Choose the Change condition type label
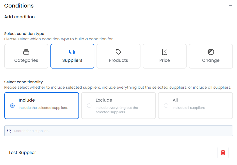The image size is (237, 165). click(x=211, y=60)
